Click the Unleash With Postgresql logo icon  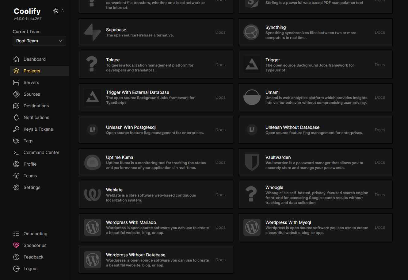(93, 130)
